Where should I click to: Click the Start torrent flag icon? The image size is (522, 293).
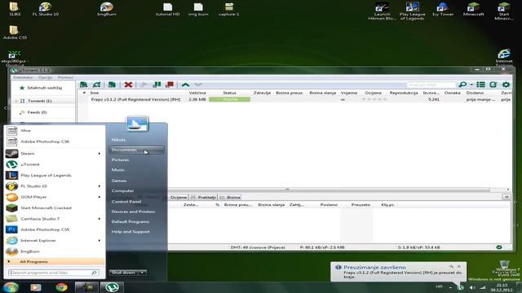144,85
